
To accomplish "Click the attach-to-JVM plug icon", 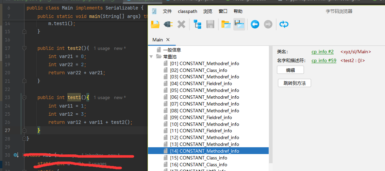I will tap(168, 24).
